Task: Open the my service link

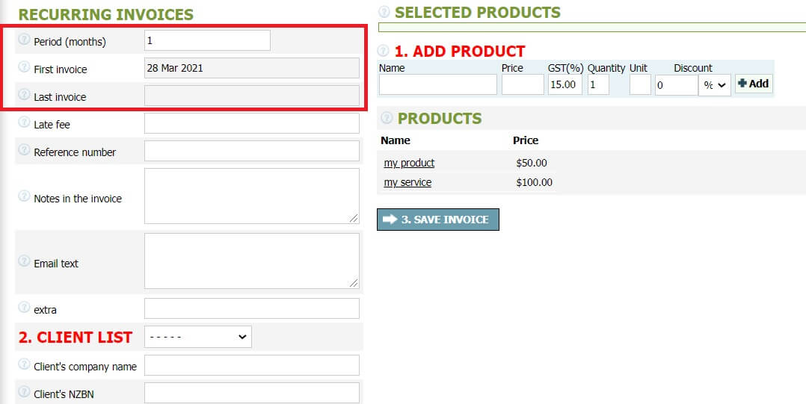Action: [x=407, y=182]
